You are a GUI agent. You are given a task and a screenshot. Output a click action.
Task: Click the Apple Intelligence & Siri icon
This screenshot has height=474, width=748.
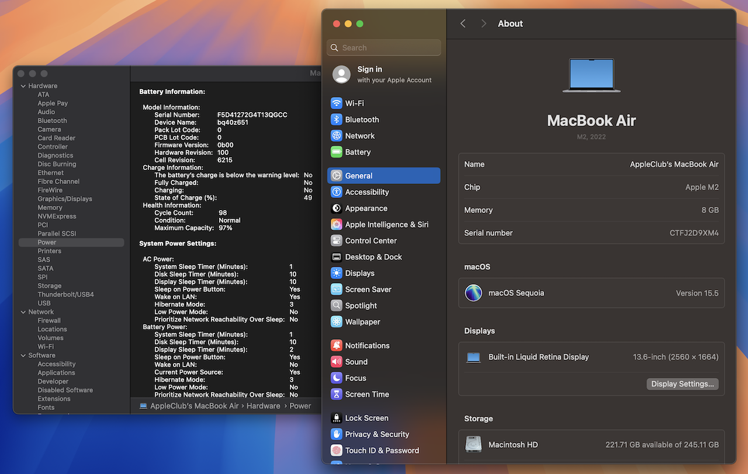point(336,225)
